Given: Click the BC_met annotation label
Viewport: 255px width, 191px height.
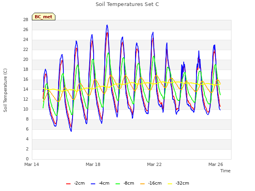Looking at the screenshot, I should tap(43, 17).
